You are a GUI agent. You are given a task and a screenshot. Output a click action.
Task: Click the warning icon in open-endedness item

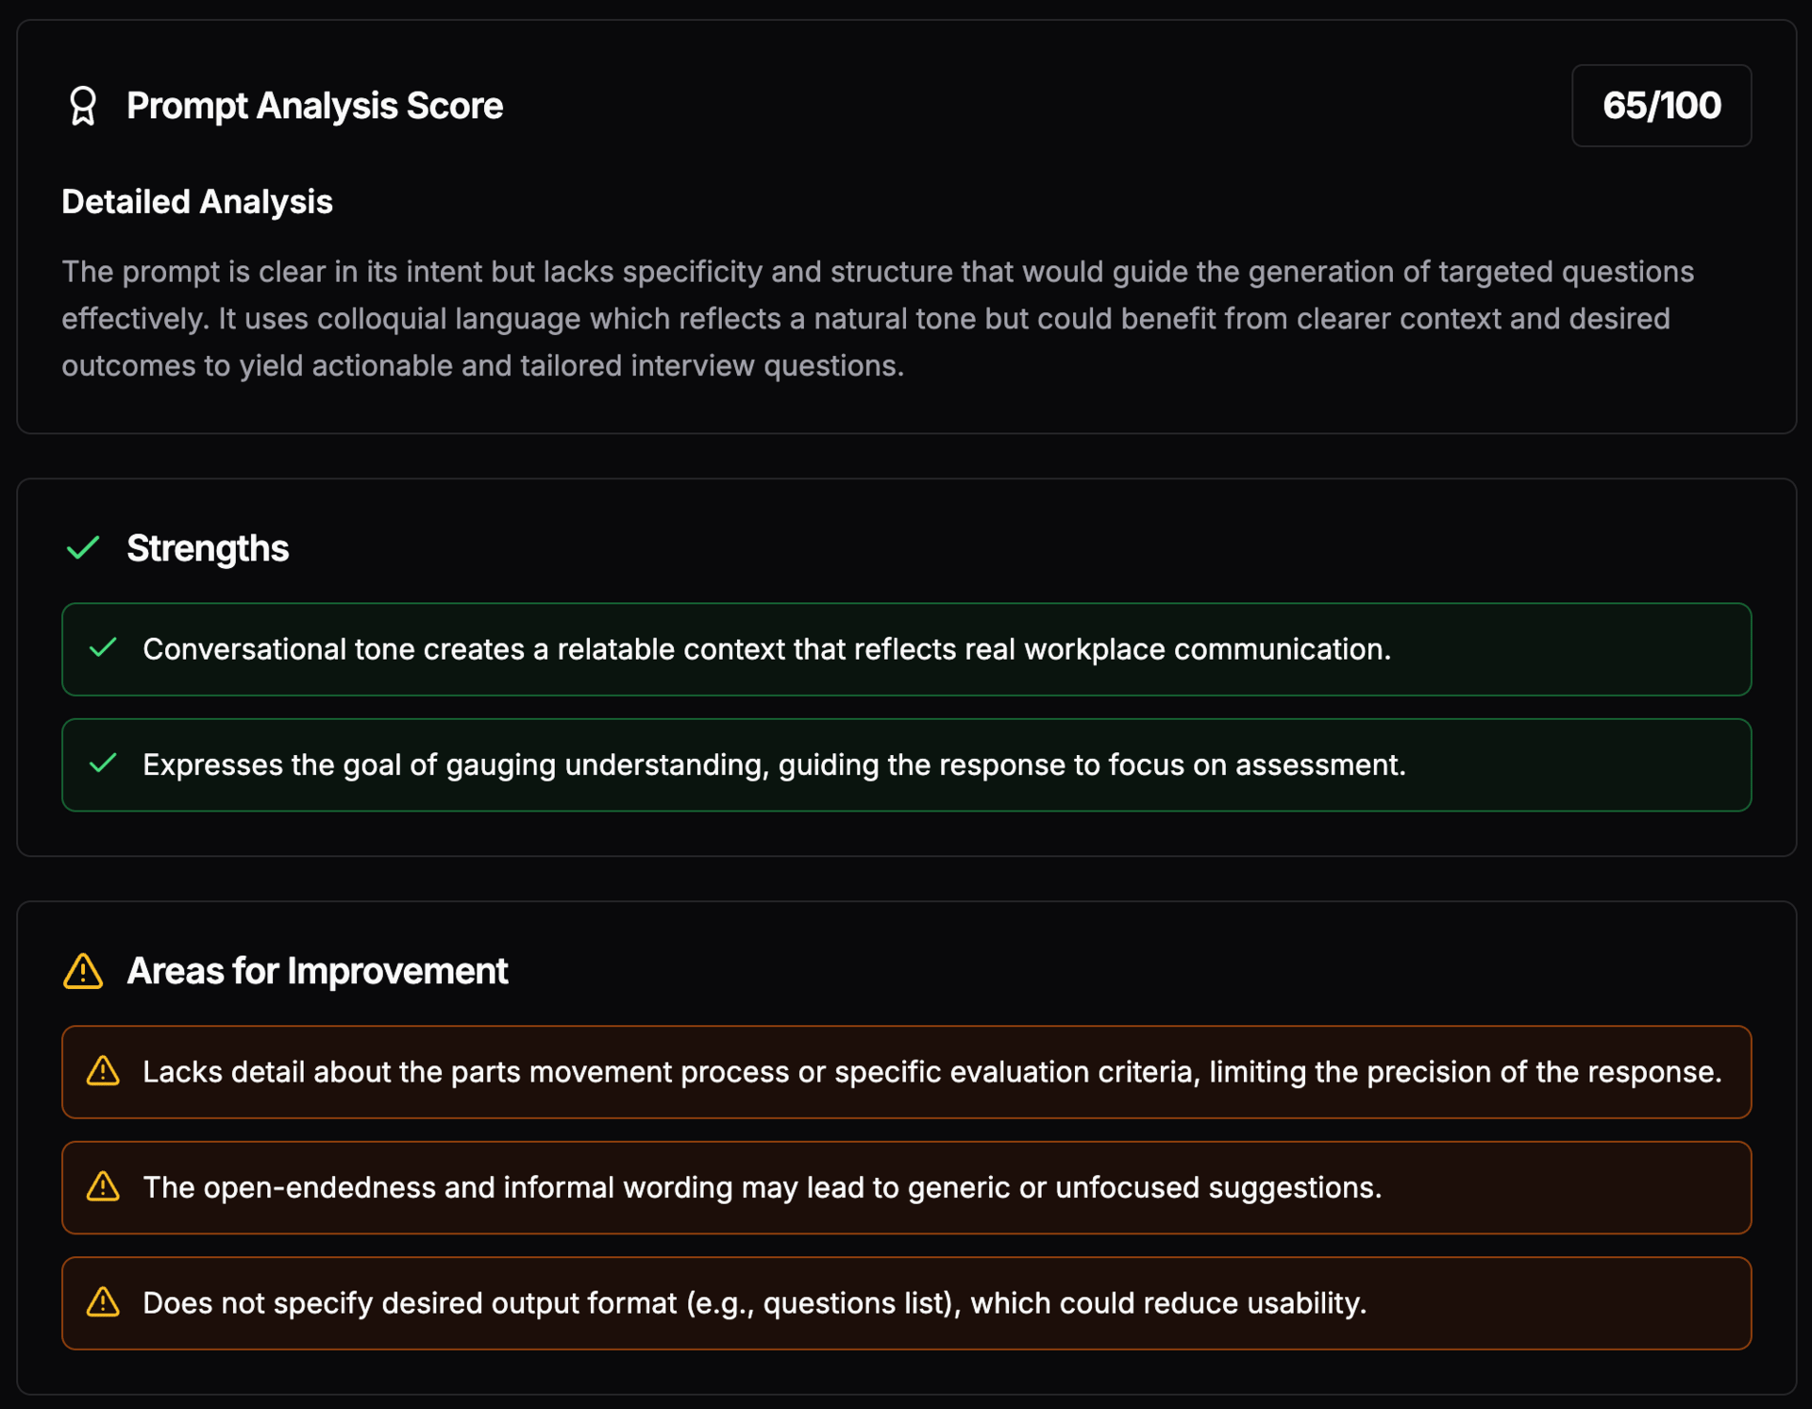coord(103,1186)
